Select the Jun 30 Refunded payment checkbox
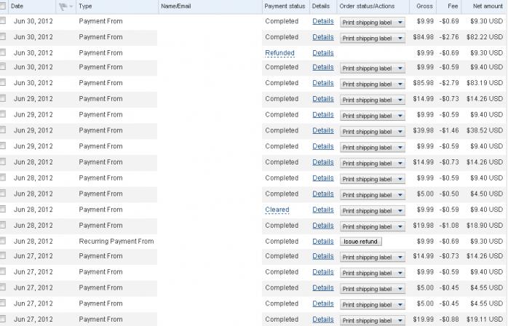Image resolution: width=508 pixels, height=326 pixels. 3,52
